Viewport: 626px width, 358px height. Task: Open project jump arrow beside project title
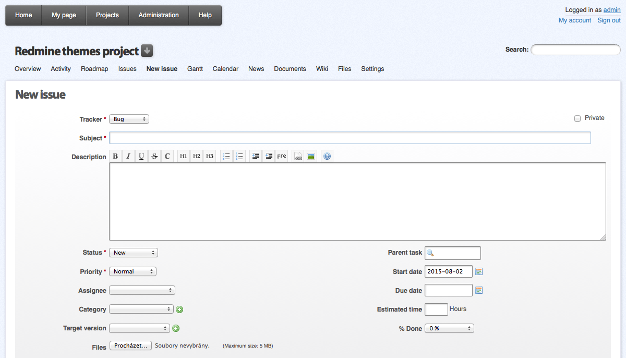pyautogui.click(x=147, y=51)
